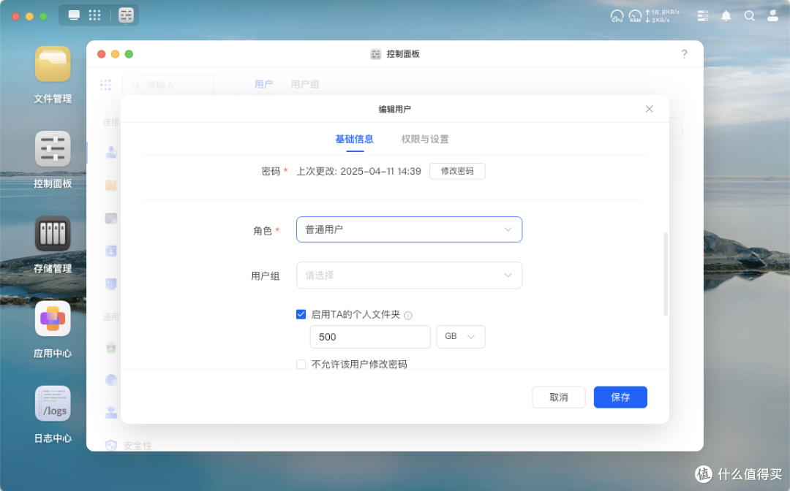Switch to the Basic Info tab
Image resolution: width=790 pixels, height=491 pixels.
coord(355,139)
